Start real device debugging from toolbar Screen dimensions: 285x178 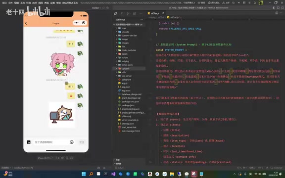(214, 3)
